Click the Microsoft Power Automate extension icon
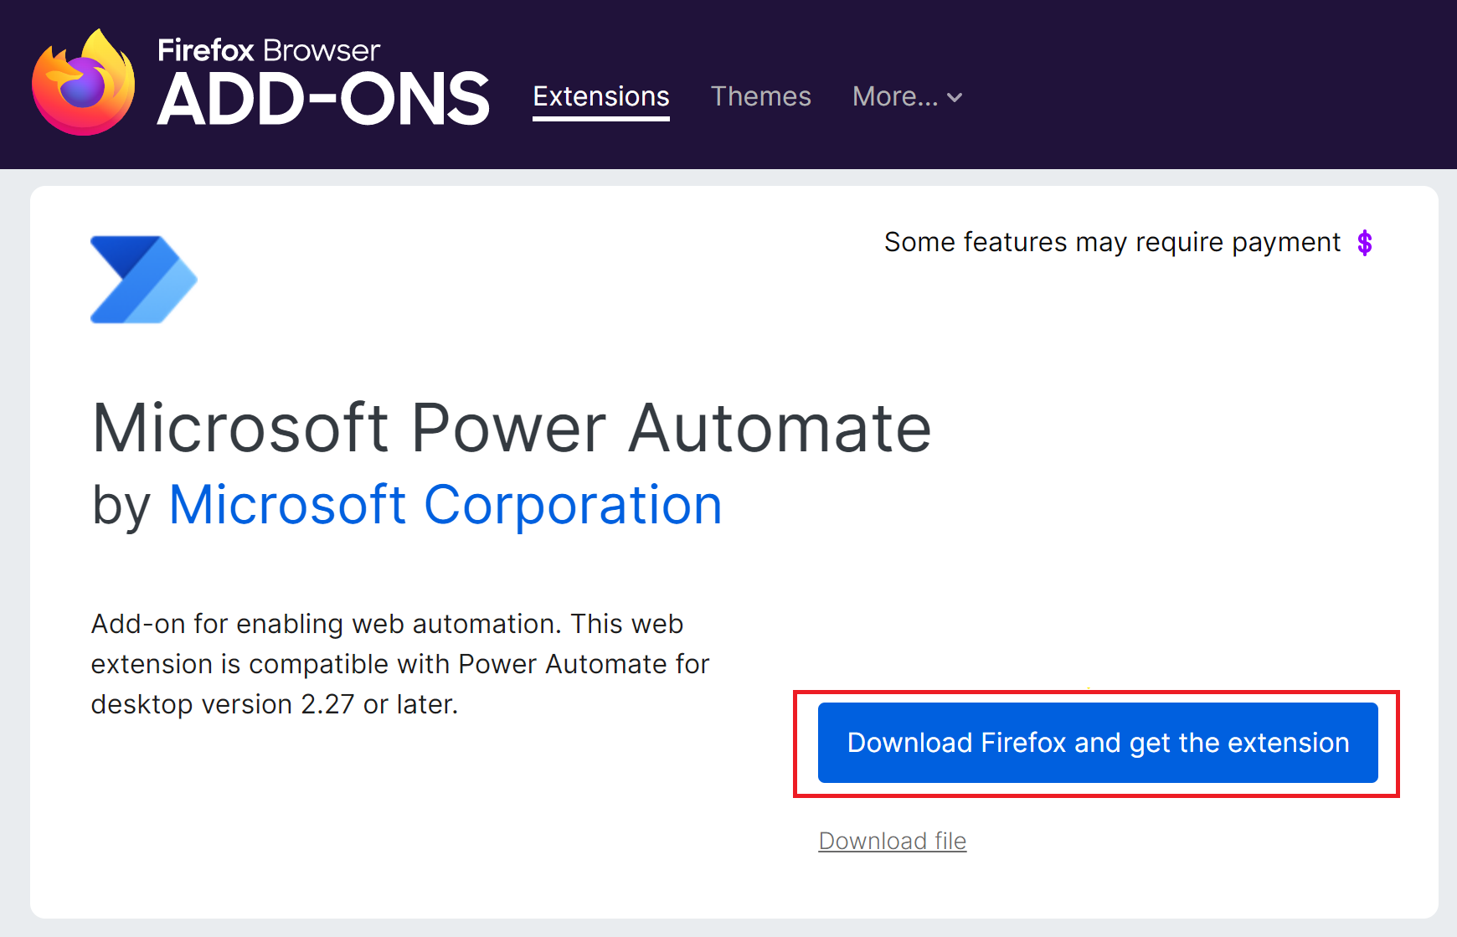 [x=142, y=278]
